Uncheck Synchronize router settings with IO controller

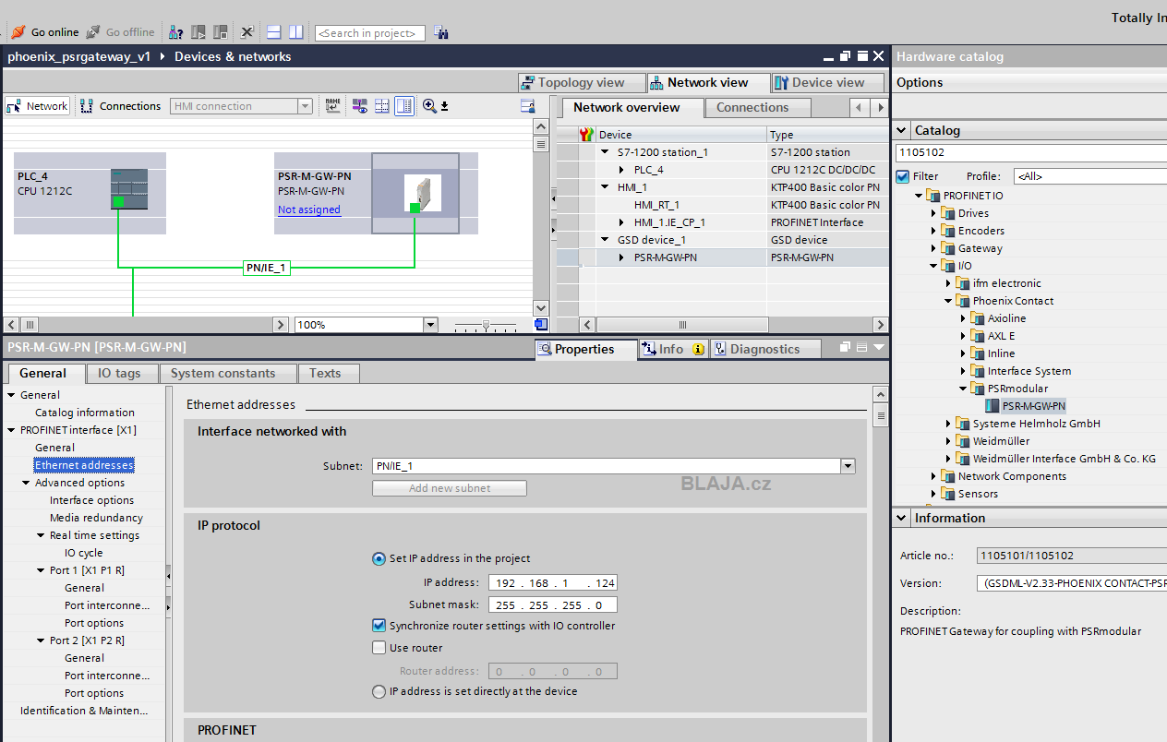tap(379, 626)
